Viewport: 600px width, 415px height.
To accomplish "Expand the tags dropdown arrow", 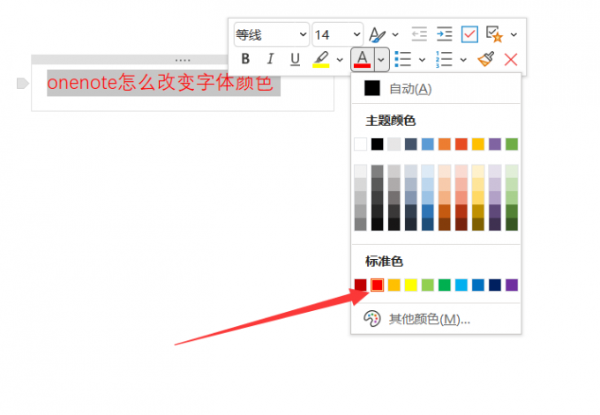I will (x=514, y=34).
